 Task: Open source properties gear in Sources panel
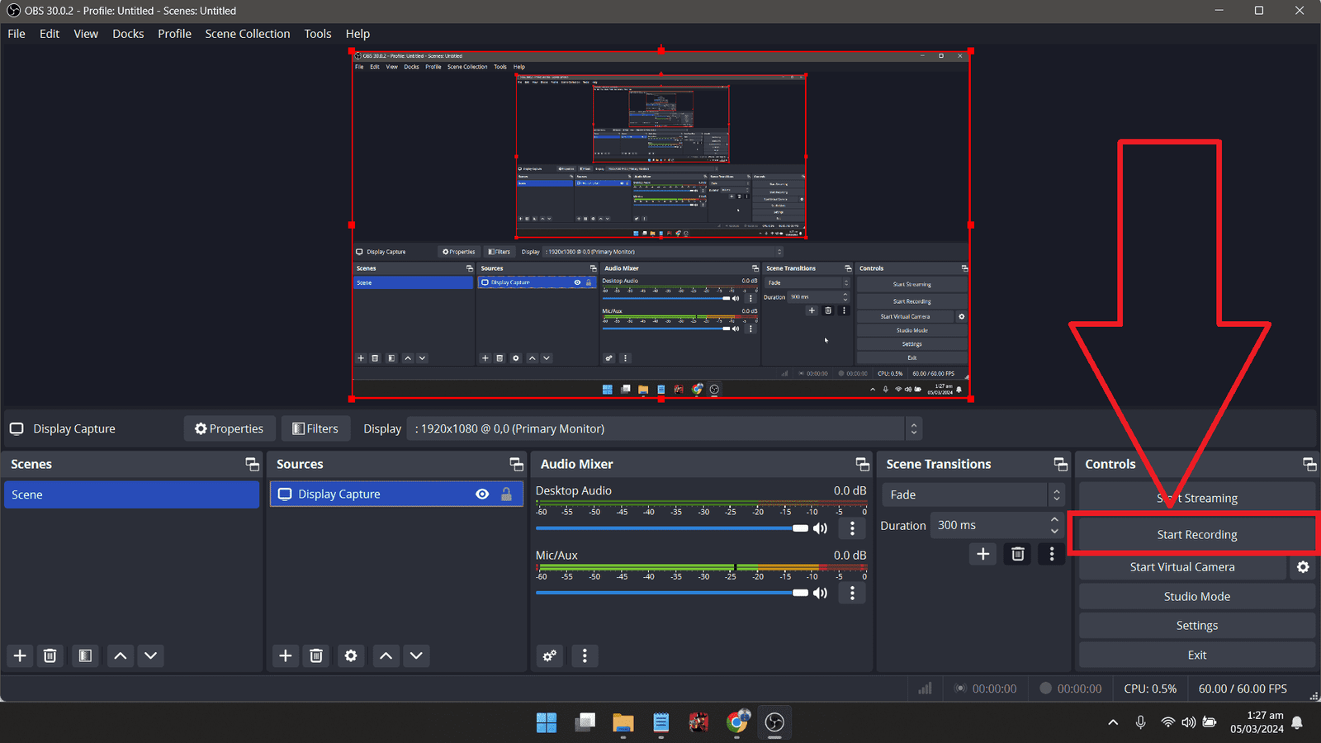coord(351,655)
